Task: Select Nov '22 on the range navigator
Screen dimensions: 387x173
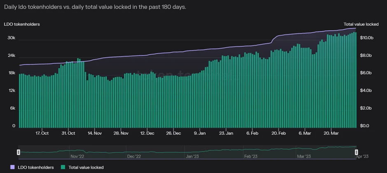Action: (77, 157)
